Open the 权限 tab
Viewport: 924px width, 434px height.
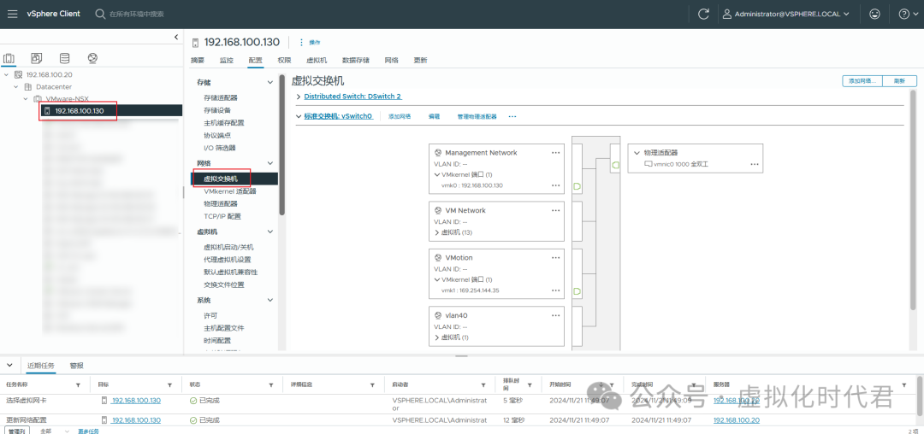pos(284,60)
